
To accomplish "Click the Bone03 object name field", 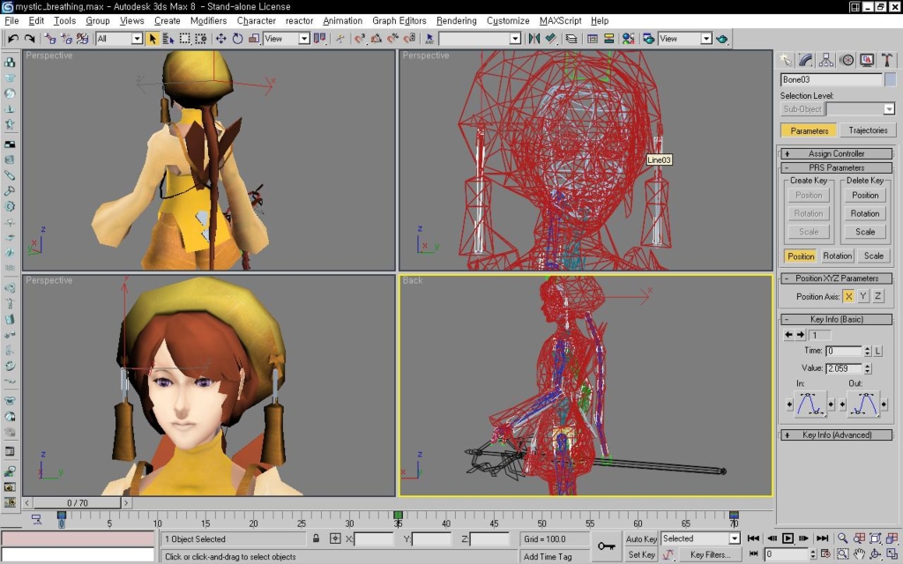I will click(x=831, y=79).
